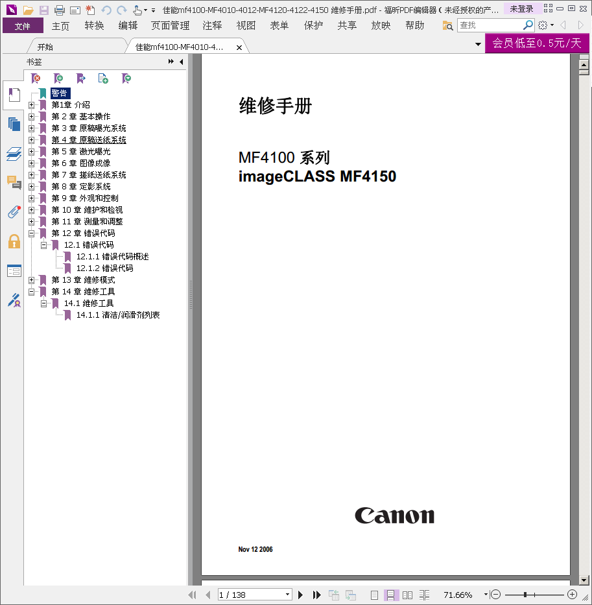This screenshot has height=605, width=592.
Task: Open the Bookmarks panel sidebar icon
Action: tap(14, 95)
